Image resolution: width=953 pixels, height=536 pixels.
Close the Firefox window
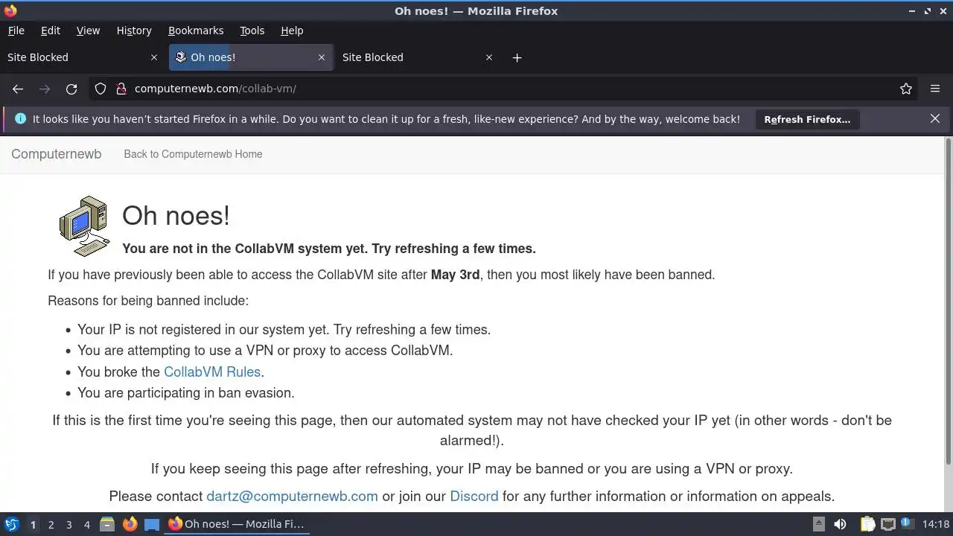click(943, 11)
